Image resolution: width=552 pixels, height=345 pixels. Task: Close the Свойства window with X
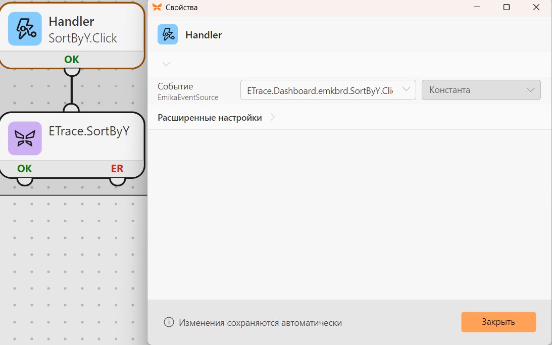pyautogui.click(x=536, y=7)
